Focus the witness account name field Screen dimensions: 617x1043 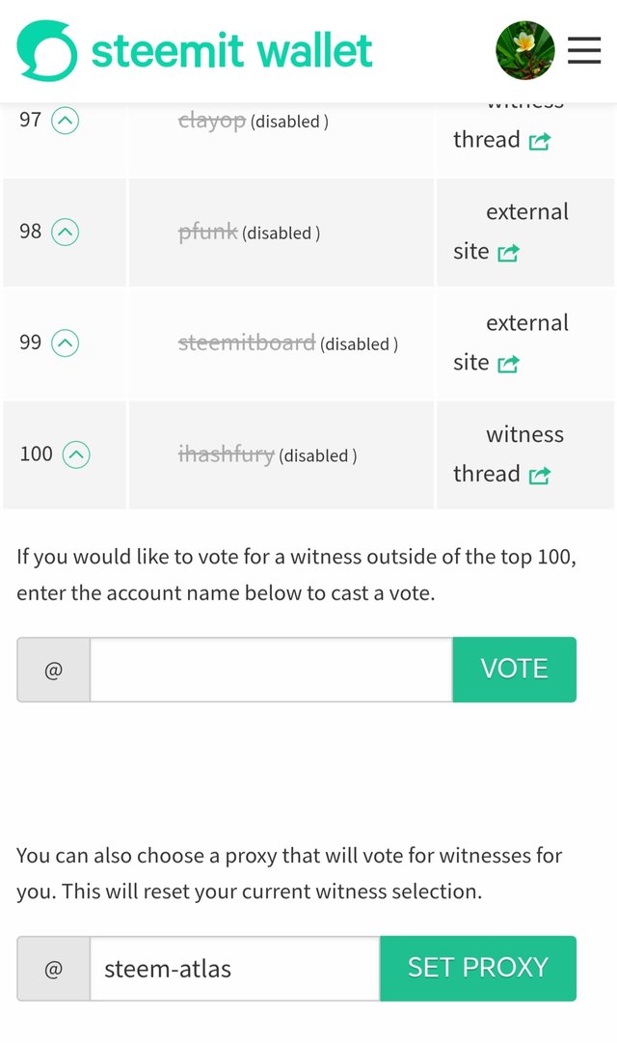(271, 670)
